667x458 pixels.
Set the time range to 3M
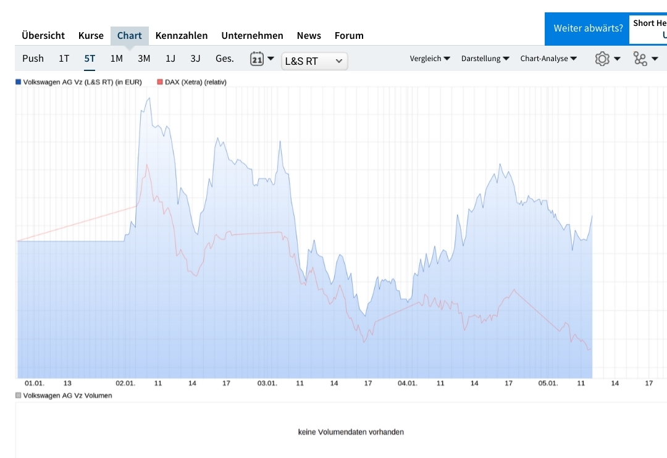144,59
